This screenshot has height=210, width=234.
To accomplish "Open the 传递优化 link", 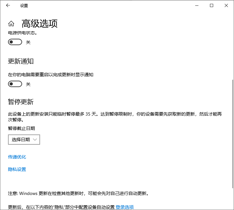I will (x=17, y=157).
